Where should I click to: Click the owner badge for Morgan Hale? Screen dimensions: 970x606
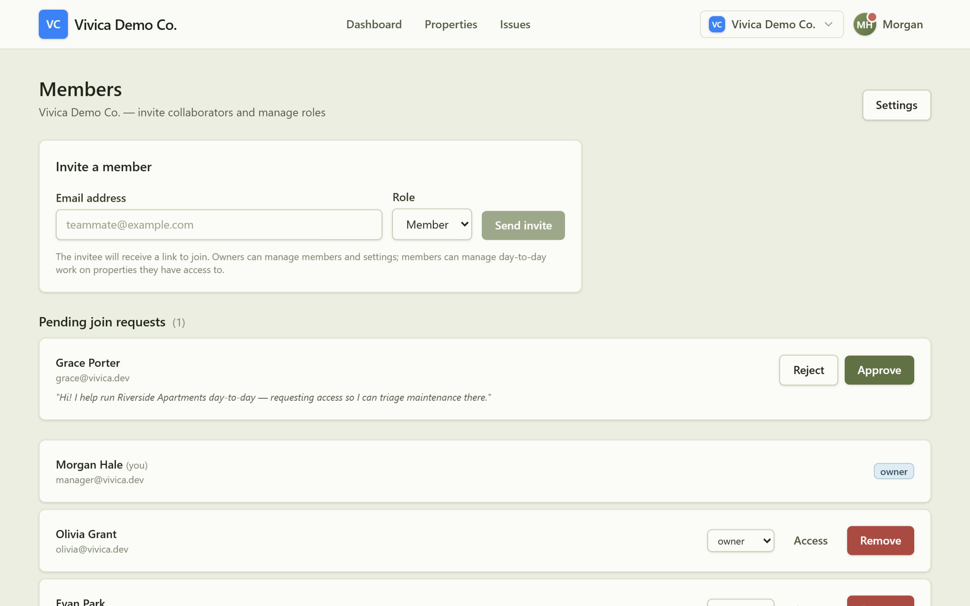(x=894, y=471)
